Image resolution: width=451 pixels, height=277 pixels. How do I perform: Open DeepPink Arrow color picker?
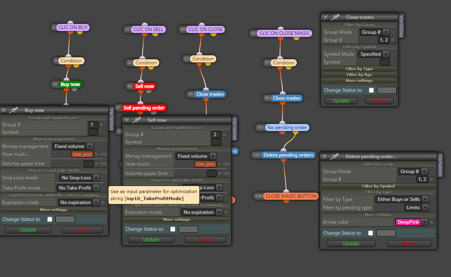pyautogui.click(x=412, y=222)
